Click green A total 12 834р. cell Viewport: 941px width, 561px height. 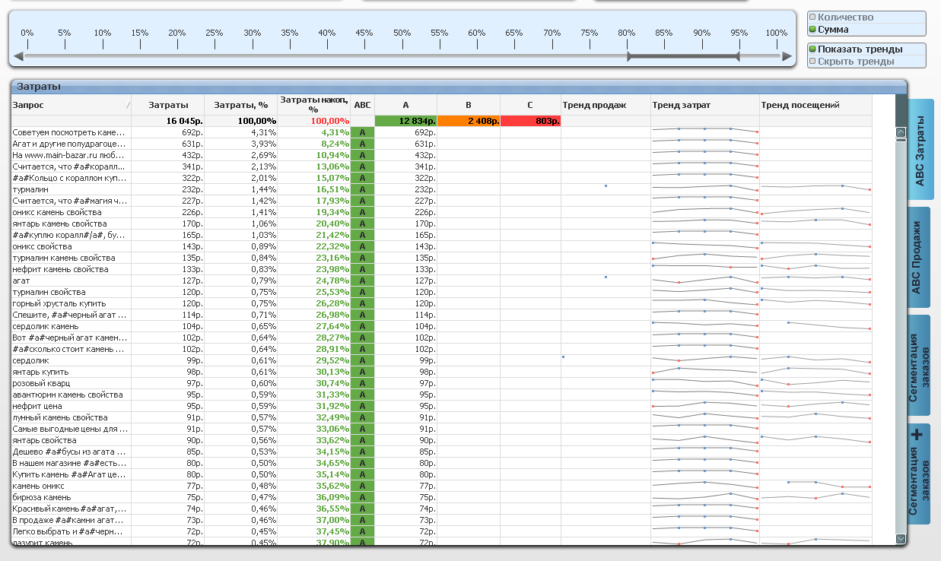point(406,121)
